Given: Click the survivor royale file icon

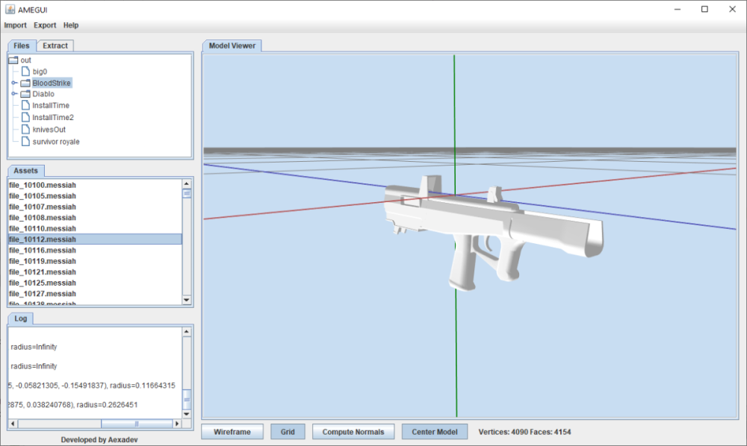Looking at the screenshot, I should [25, 141].
